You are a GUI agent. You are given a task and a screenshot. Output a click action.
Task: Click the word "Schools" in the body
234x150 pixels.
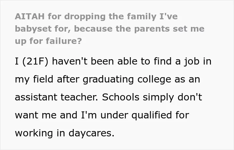tap(121, 97)
